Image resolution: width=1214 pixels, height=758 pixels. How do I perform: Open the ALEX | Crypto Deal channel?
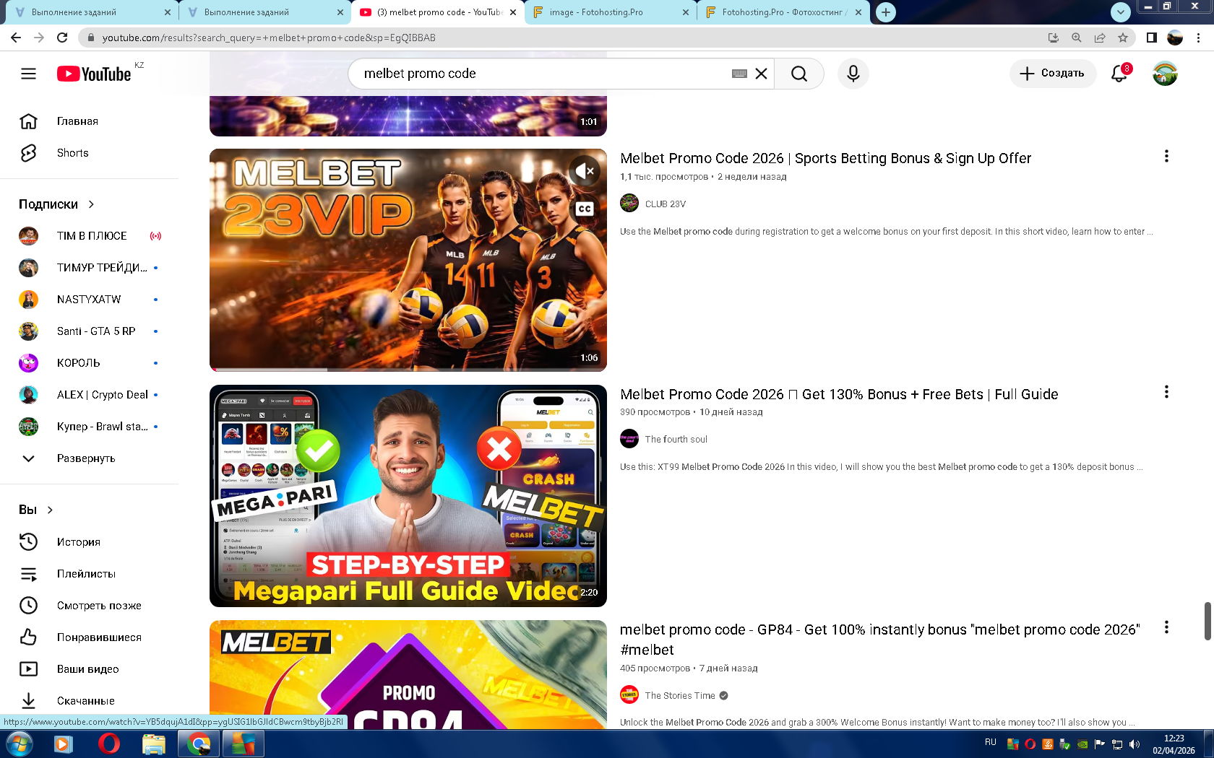(90, 395)
